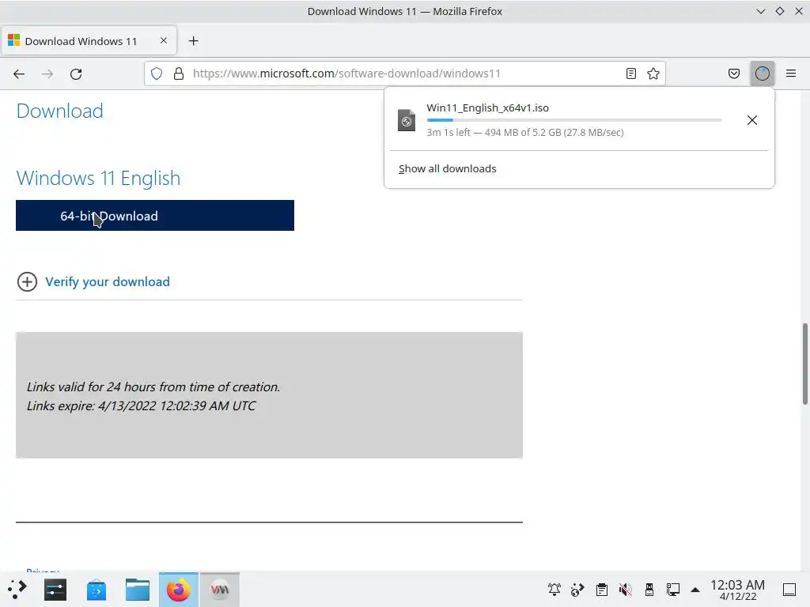Open network connections tray icon
Viewport: 810px width, 607px height.
[672, 590]
